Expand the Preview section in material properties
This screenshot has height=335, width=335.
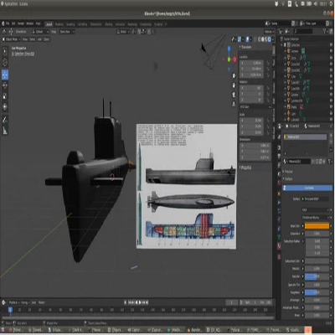(x=288, y=172)
